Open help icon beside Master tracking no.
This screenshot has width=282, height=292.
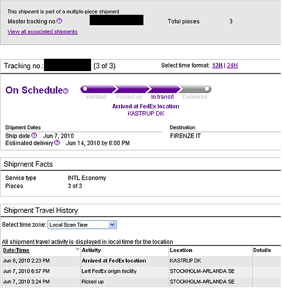pyautogui.click(x=59, y=21)
